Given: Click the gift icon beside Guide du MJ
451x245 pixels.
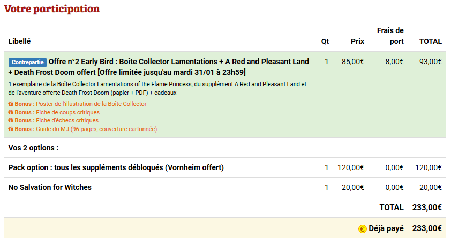Looking at the screenshot, I should click(11, 129).
